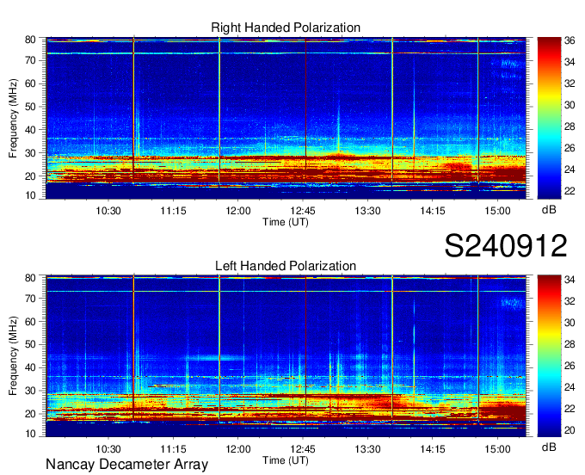Click the 70 MHz tick on Right Handed plot
Viewport: 585px width, 475px height.
(30, 60)
